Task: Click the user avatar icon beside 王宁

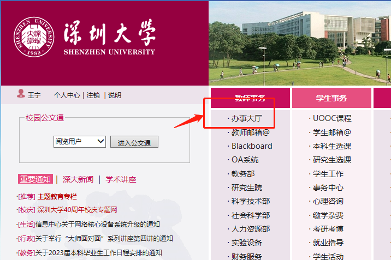Action: (x=21, y=94)
